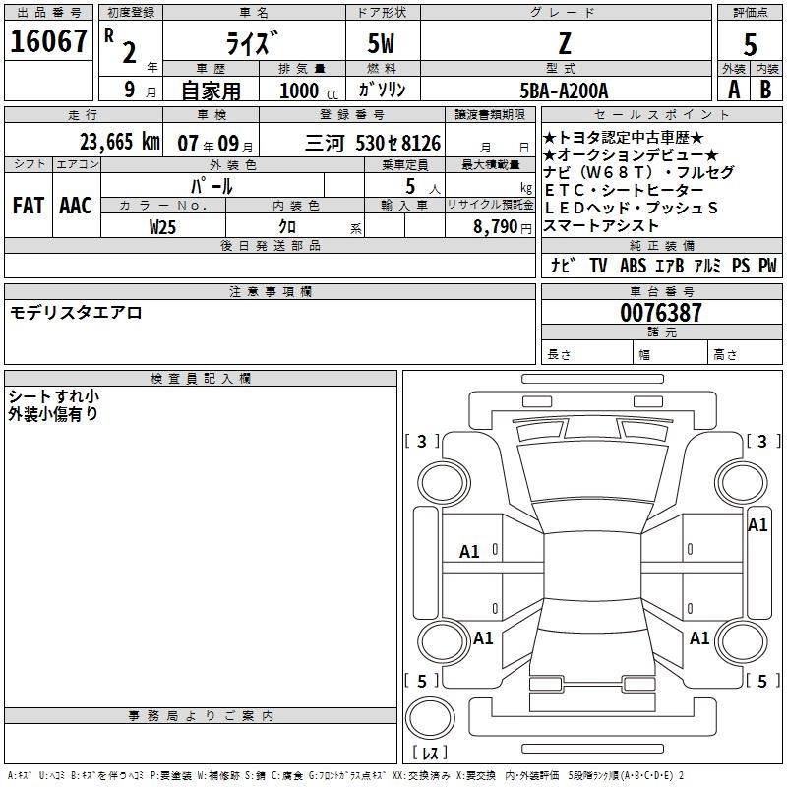Click the fuel type ガソリン
Image resolution: width=787 pixels, height=787 pixels.
[382, 90]
